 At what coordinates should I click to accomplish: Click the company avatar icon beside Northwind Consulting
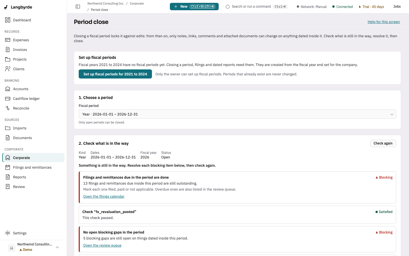coord(12,248)
